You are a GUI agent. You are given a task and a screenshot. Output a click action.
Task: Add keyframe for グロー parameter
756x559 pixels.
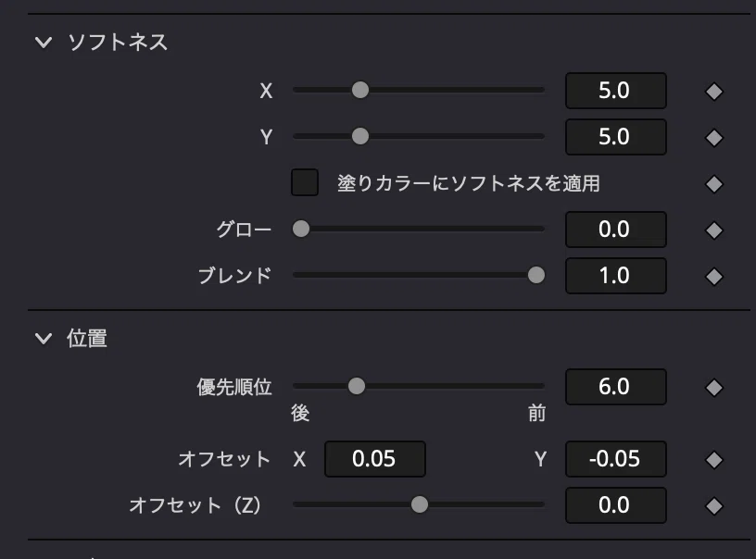point(713,230)
